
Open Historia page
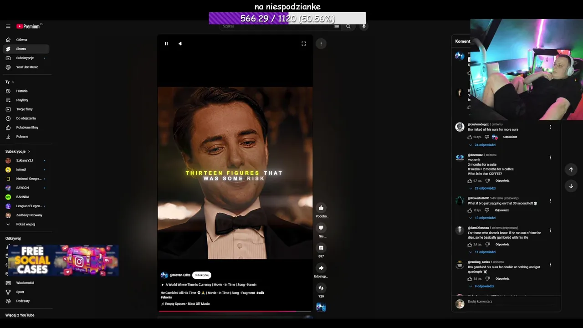[26, 91]
